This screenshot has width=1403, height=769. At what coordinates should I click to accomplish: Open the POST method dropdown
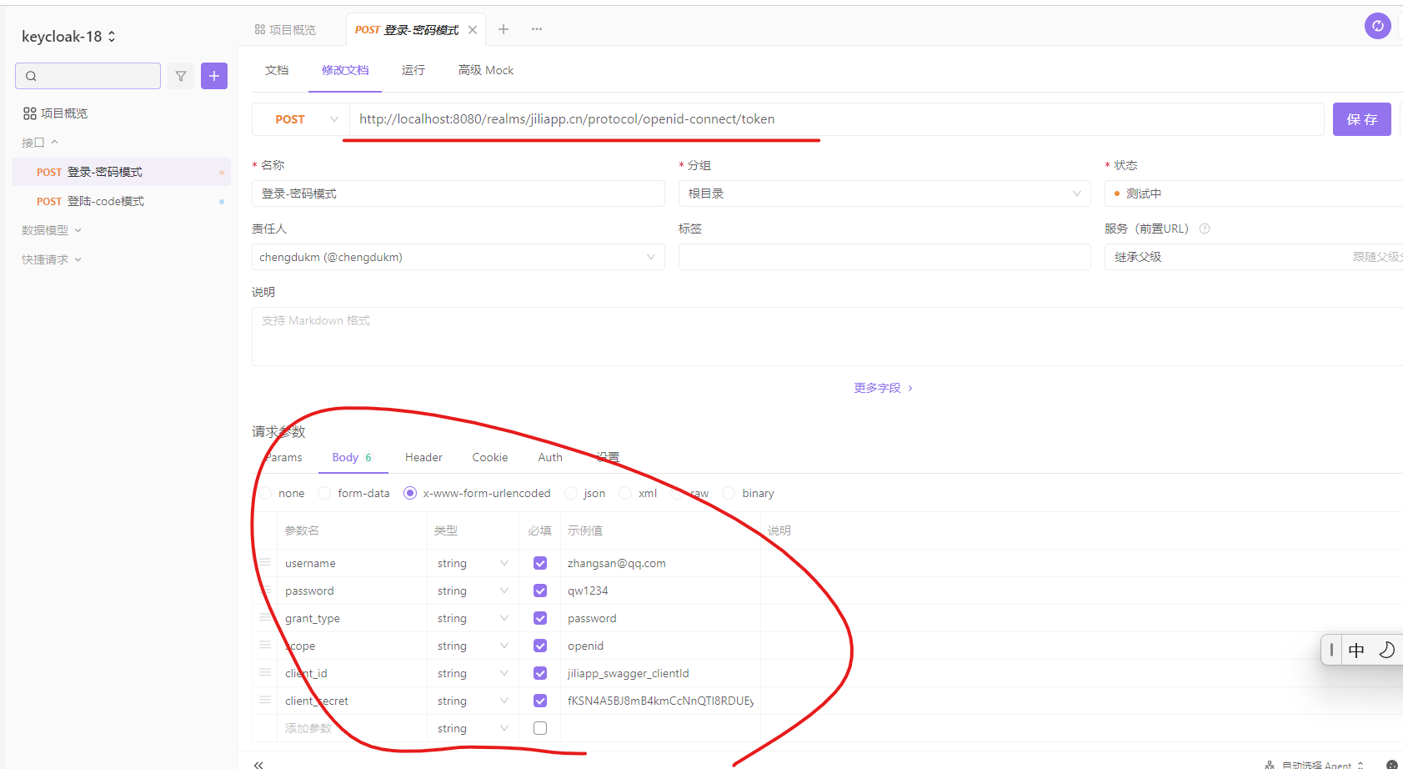coord(300,119)
